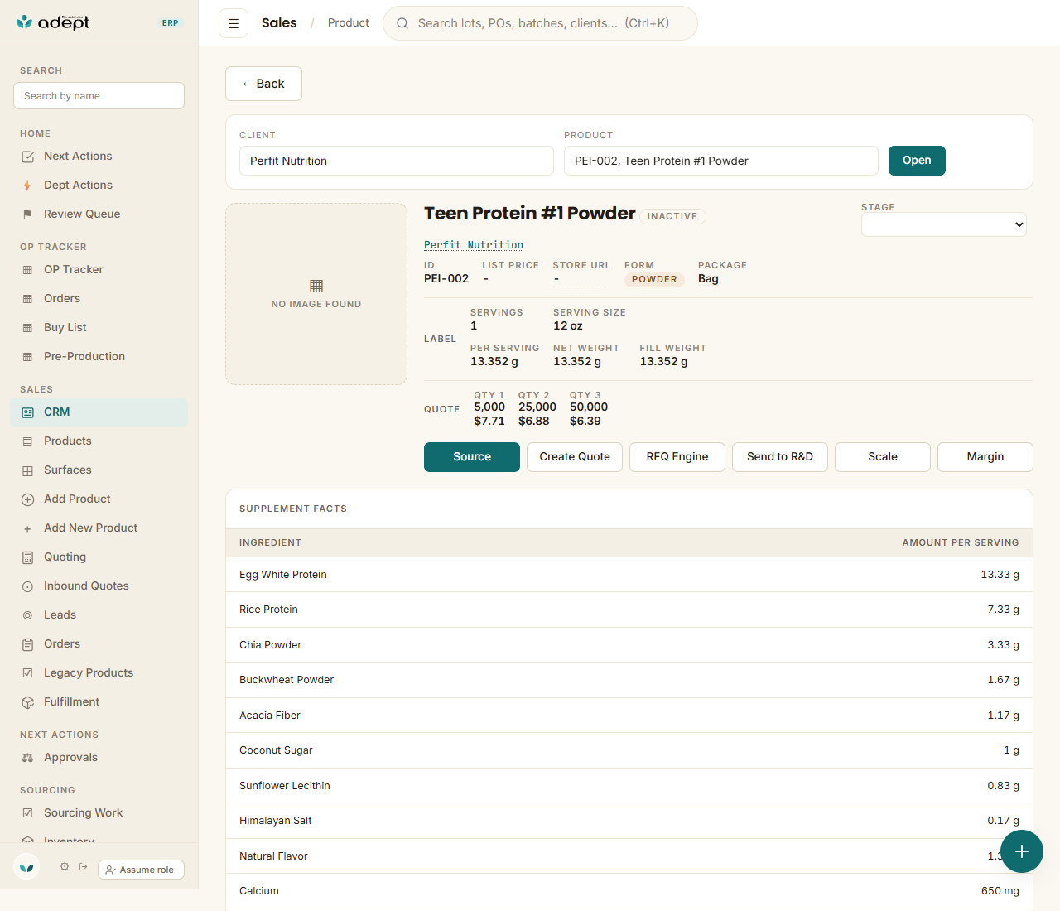Image resolution: width=1060 pixels, height=911 pixels.
Task: Click the Next Actions checklist icon
Action: (28, 157)
